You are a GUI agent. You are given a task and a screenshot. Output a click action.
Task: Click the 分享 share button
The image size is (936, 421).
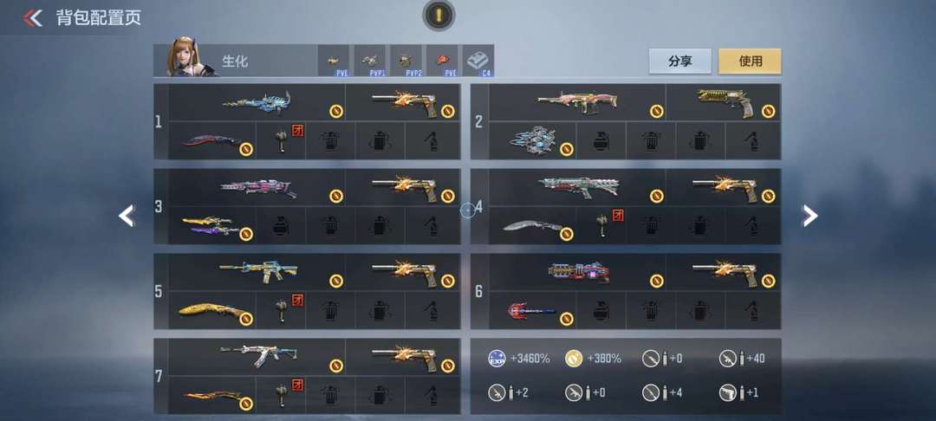coord(680,61)
